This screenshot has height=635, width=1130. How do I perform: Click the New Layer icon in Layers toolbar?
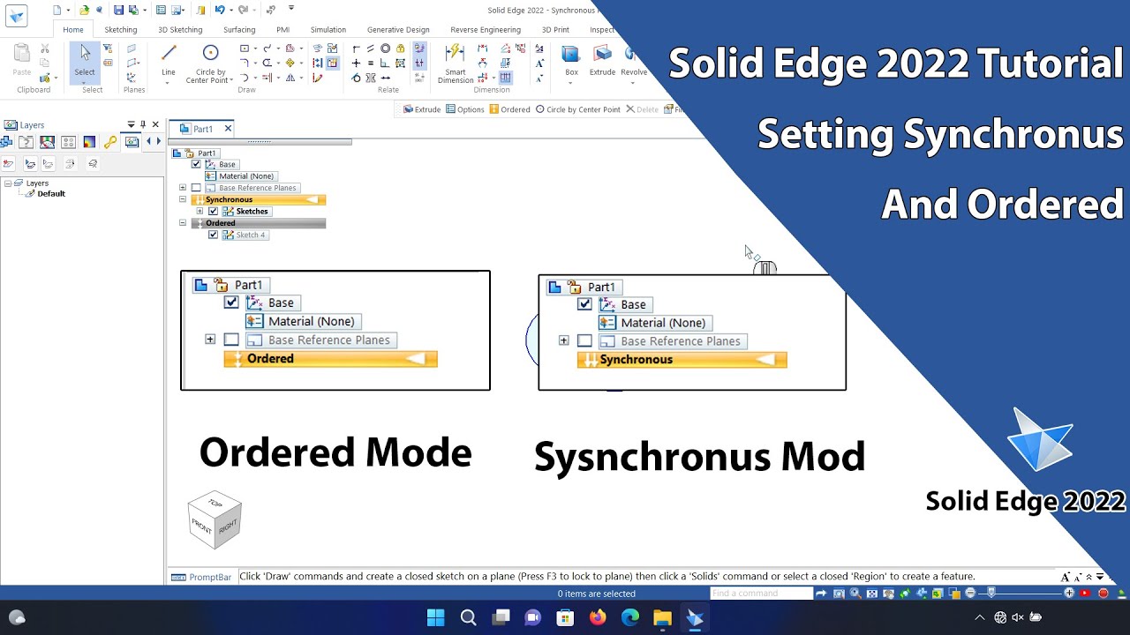(8, 163)
